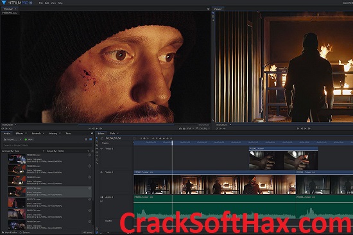Image resolution: width=353 pixels, height=235 pixels.
Task: Click in the Search in Project Media field
Action: click(47, 145)
